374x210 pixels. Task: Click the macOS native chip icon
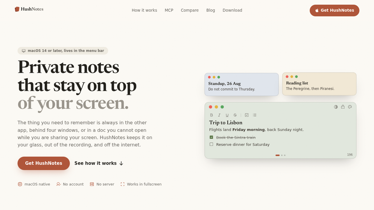[x=20, y=184]
